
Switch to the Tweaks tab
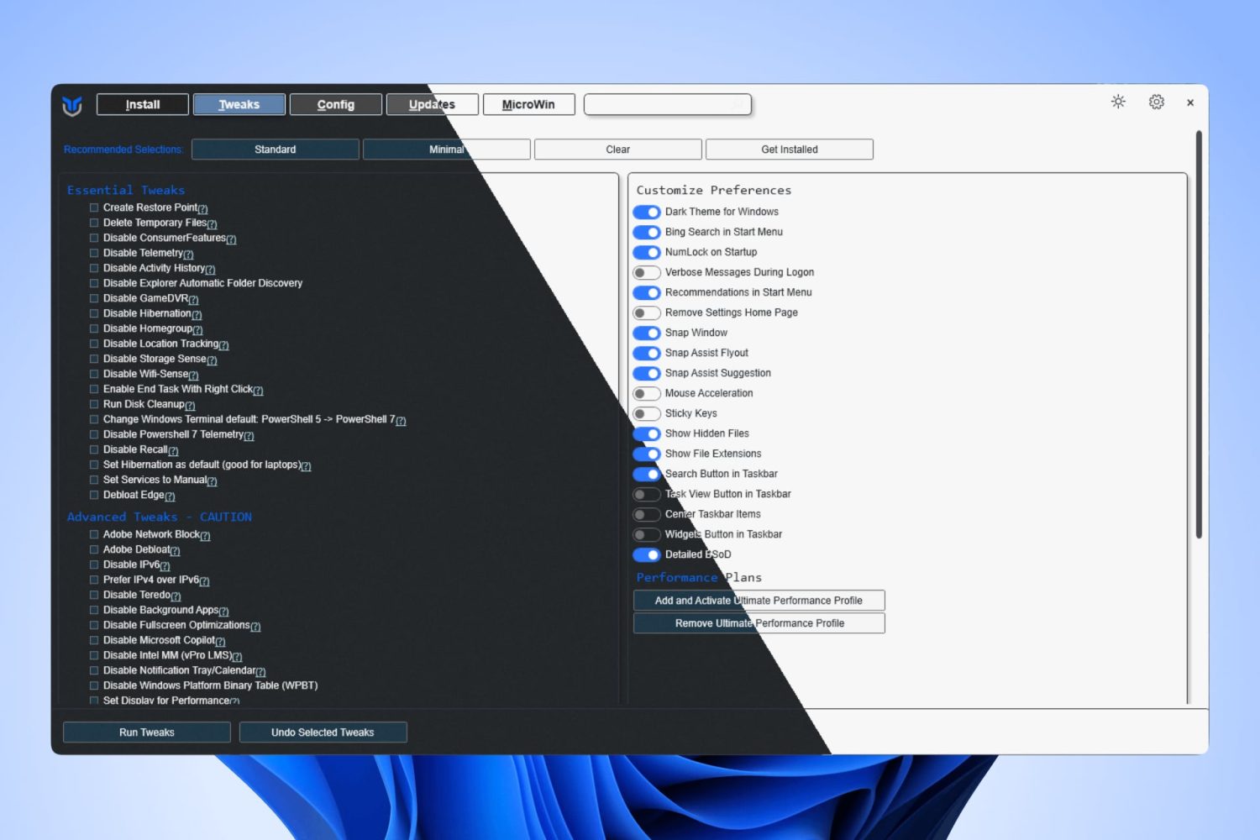pos(239,104)
